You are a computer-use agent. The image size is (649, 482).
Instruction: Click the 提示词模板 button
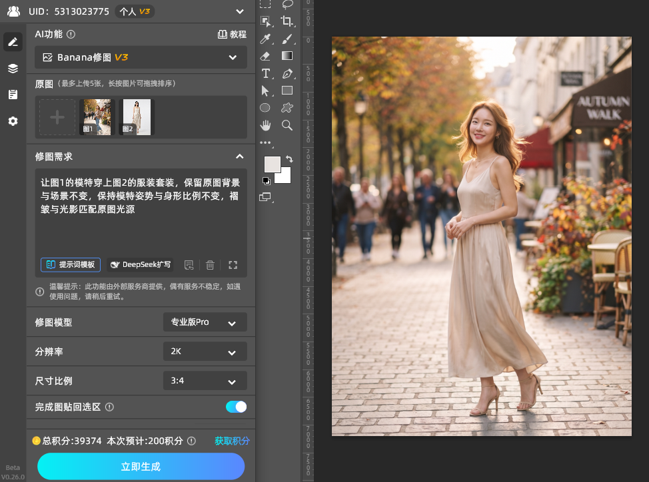coord(71,264)
